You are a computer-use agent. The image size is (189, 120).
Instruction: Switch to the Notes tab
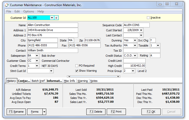(x=94, y=81)
